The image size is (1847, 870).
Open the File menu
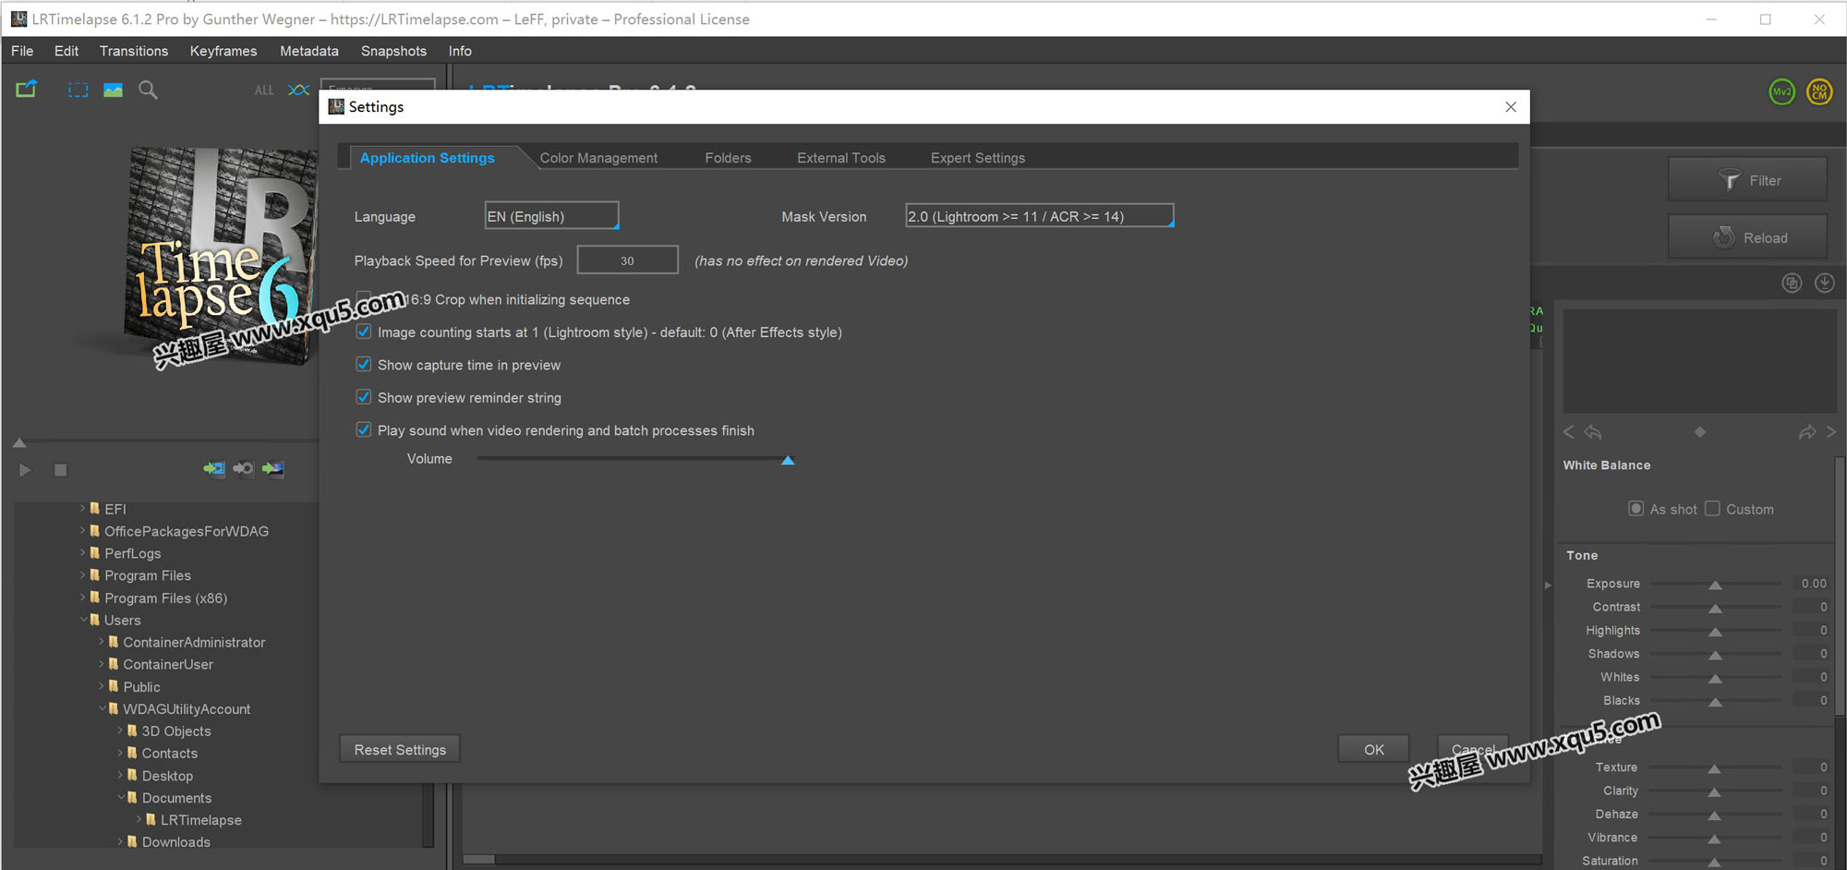[22, 51]
